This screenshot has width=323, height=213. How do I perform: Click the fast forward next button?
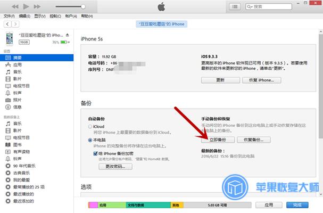[37, 6]
